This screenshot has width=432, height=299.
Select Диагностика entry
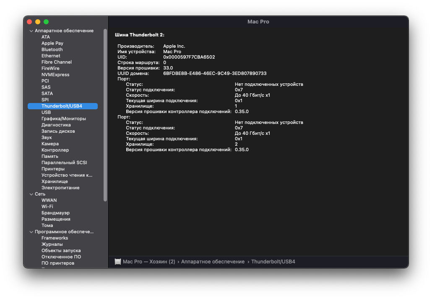[x=56, y=125]
